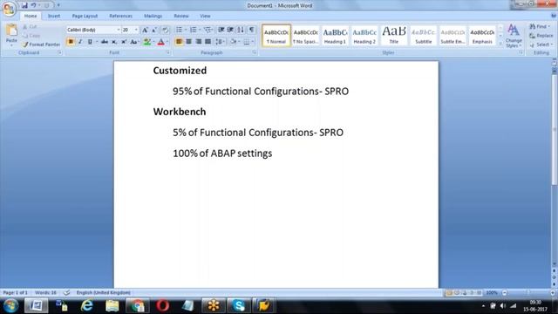Clear formatting from selected text
This screenshot has width=558, height=314.
[x=165, y=31]
